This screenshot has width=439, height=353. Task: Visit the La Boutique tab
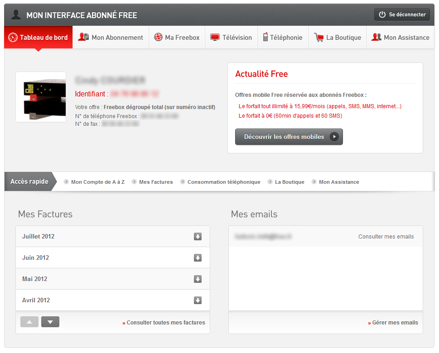[x=338, y=37]
